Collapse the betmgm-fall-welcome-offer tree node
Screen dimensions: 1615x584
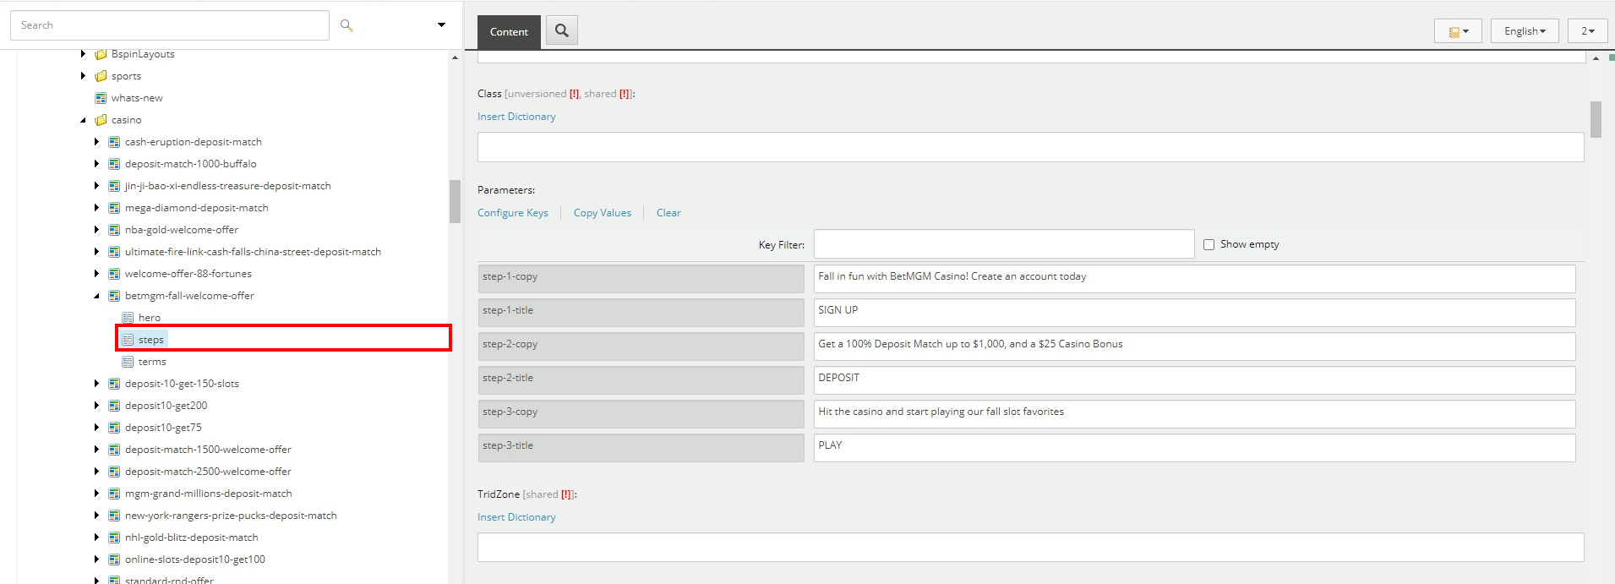pos(96,296)
